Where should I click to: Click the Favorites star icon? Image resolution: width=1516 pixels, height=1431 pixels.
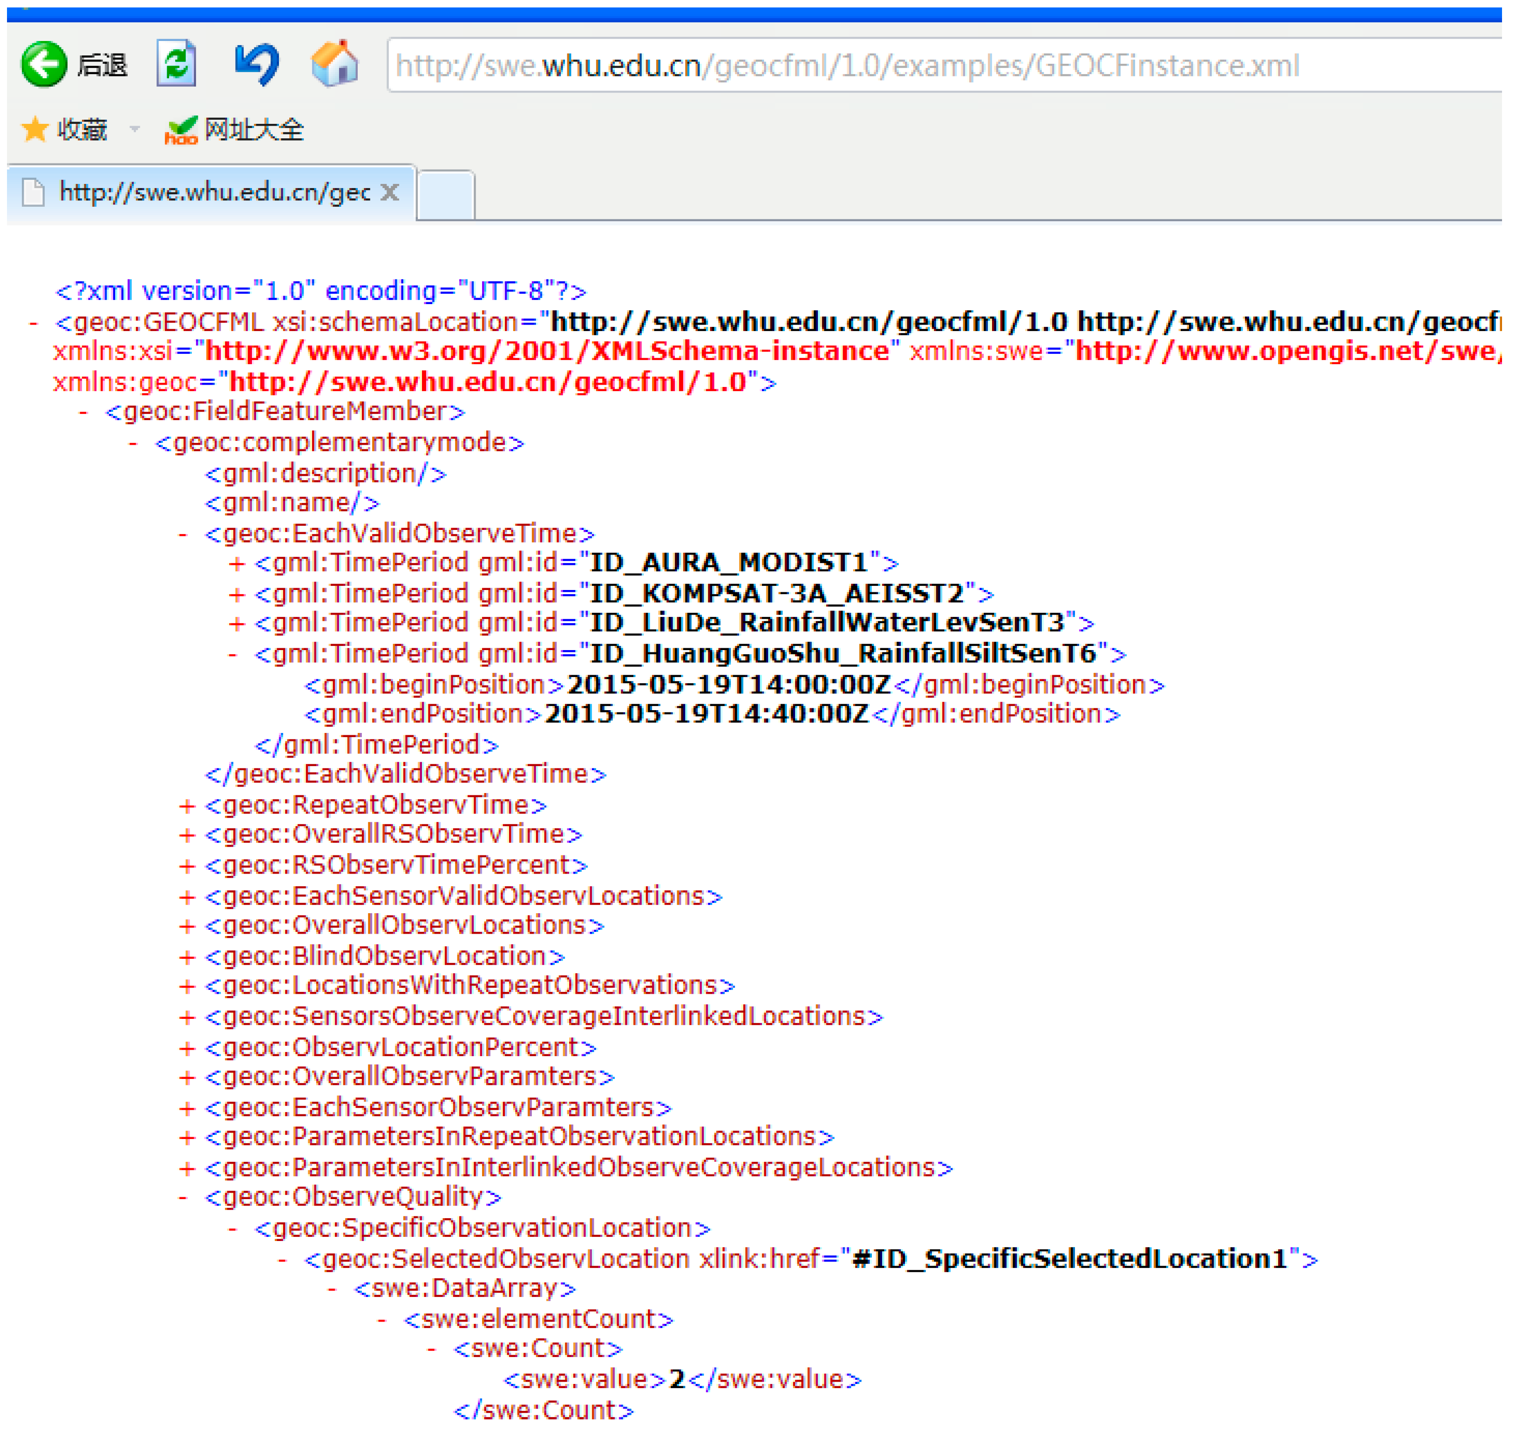[34, 129]
